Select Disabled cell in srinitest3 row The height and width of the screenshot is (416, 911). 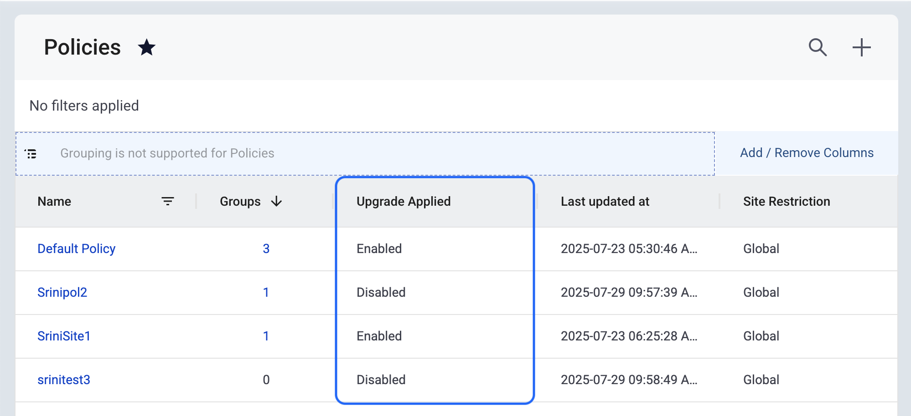tap(381, 380)
